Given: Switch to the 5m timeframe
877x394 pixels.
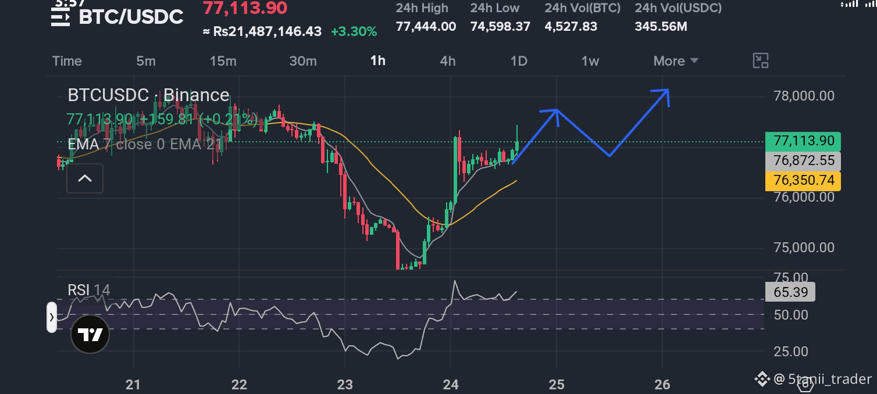Looking at the screenshot, I should pyautogui.click(x=146, y=61).
